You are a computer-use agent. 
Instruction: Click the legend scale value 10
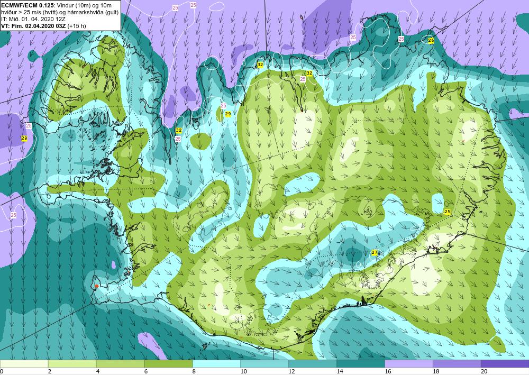click(x=243, y=372)
